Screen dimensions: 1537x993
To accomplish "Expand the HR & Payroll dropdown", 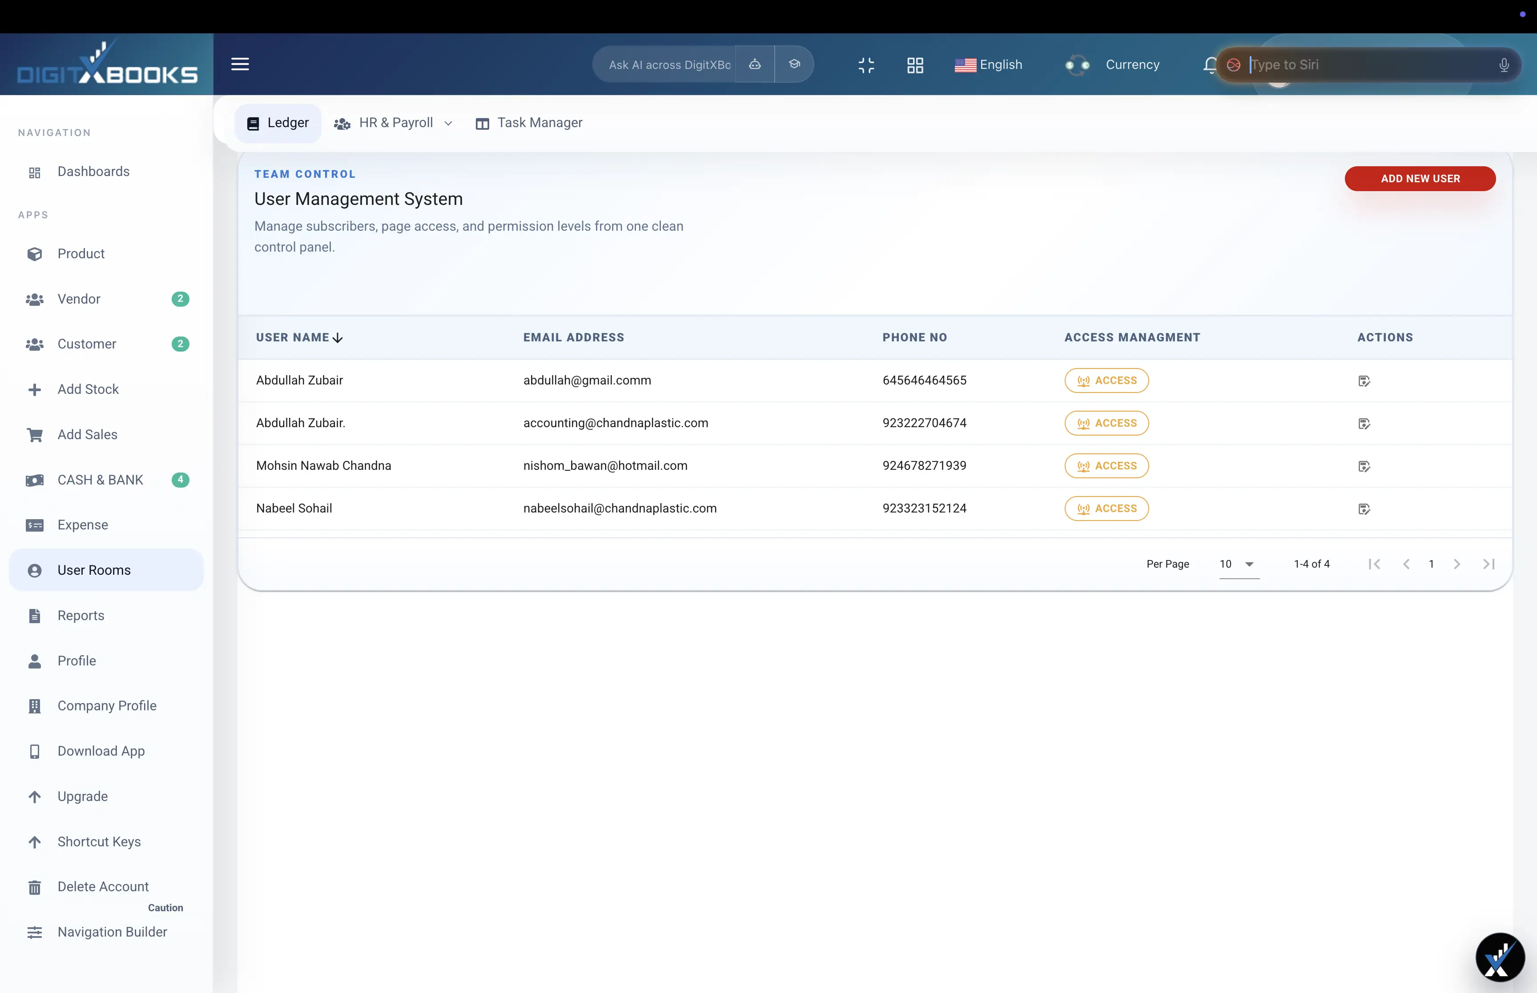I will point(448,123).
